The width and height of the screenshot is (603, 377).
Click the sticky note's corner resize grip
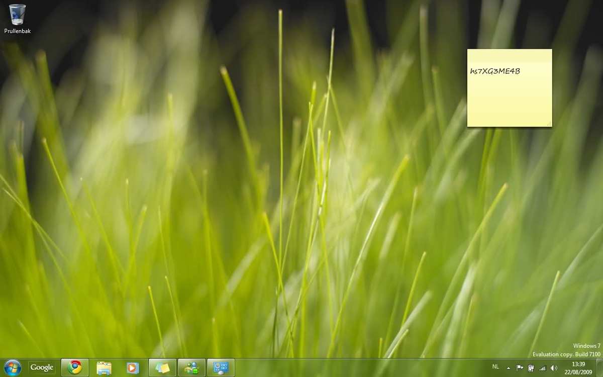point(549,124)
